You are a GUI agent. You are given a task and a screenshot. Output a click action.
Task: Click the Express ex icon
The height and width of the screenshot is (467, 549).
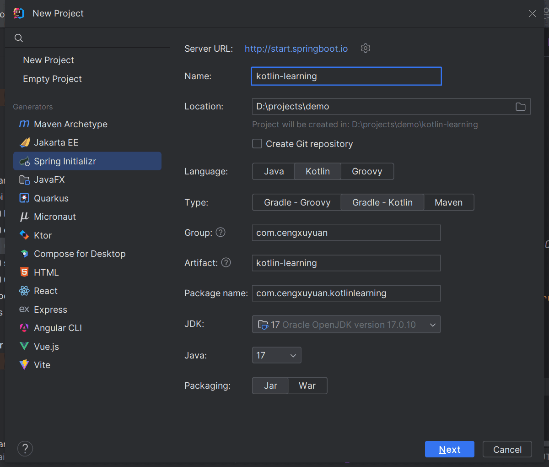click(24, 310)
